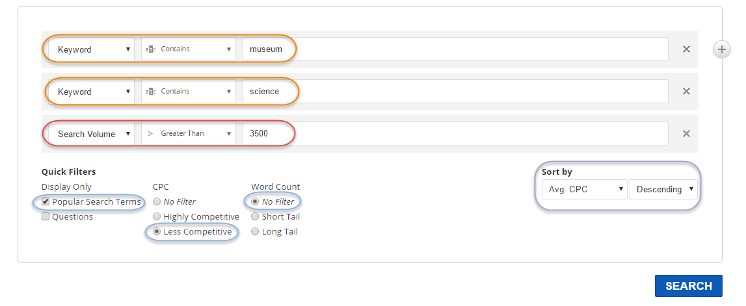Remove the museum keyword filter row

pyautogui.click(x=686, y=49)
